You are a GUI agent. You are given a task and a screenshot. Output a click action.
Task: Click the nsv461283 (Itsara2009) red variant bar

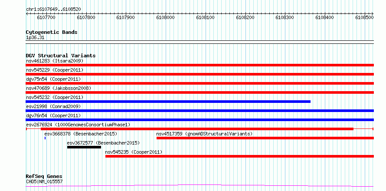click(x=200, y=65)
